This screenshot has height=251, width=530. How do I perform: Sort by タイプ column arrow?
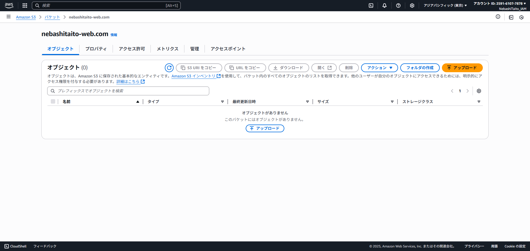pyautogui.click(x=222, y=102)
